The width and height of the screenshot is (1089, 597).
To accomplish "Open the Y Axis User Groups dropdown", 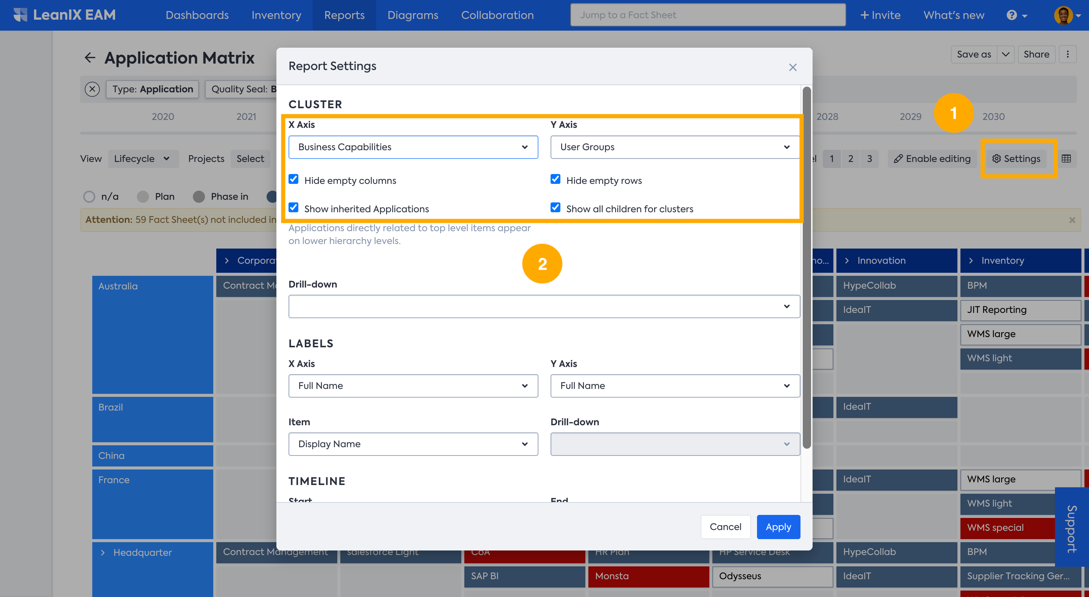I will point(674,147).
